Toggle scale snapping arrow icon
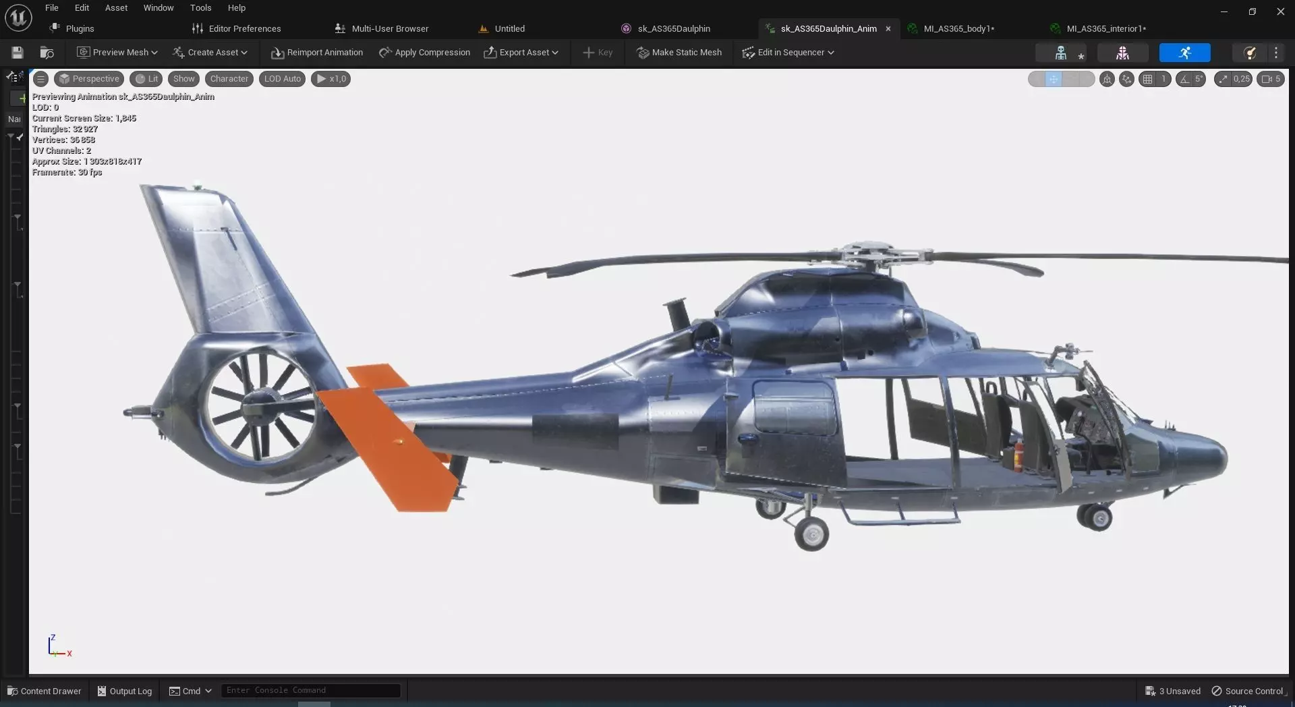Viewport: 1295px width, 707px height. coord(1224,79)
